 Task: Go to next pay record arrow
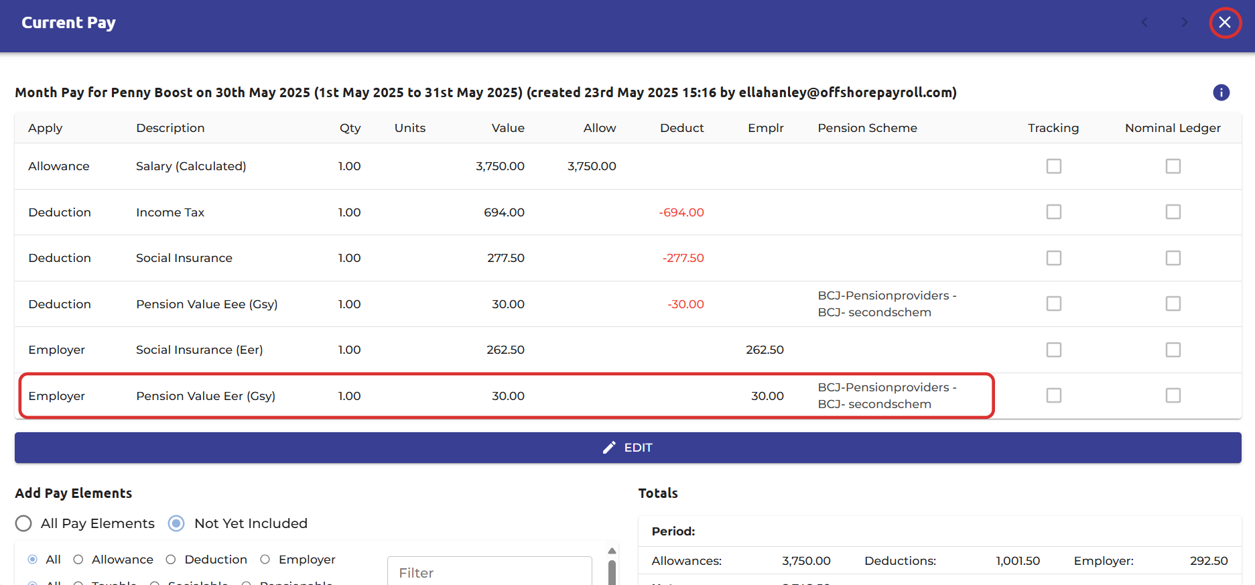pos(1185,23)
